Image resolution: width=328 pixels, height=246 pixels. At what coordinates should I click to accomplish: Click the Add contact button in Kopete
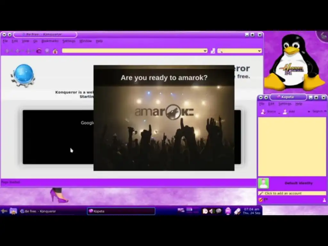tap(289, 111)
